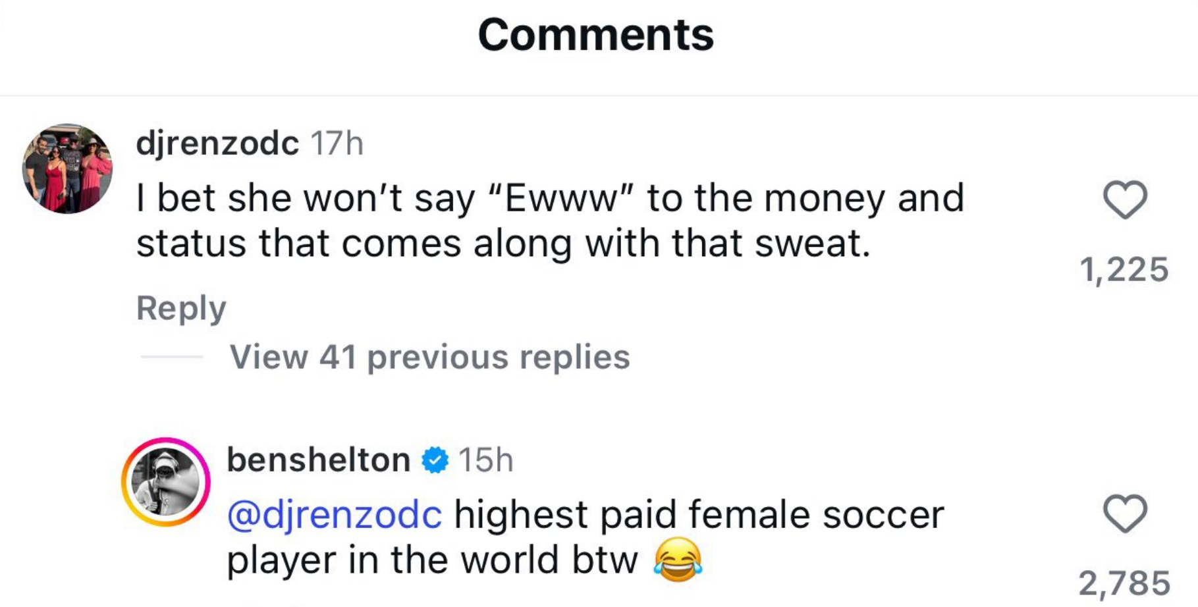Image resolution: width=1198 pixels, height=607 pixels.
Task: Click the divider line under the Comments header
Action: click(599, 96)
